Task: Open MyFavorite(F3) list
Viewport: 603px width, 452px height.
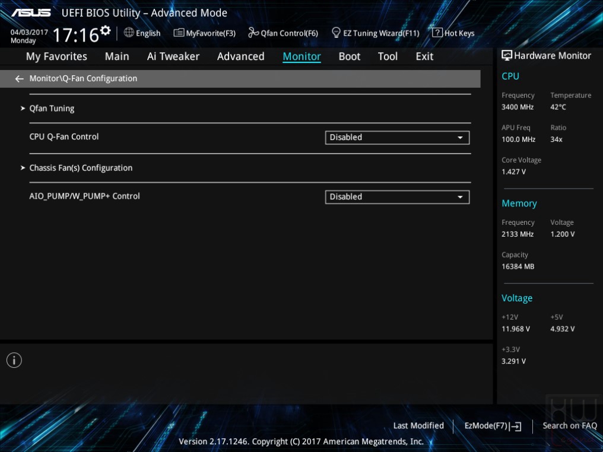Action: click(x=205, y=33)
